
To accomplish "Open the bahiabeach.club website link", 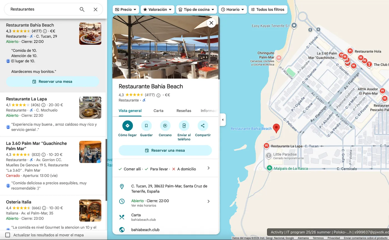I will click(145, 230).
